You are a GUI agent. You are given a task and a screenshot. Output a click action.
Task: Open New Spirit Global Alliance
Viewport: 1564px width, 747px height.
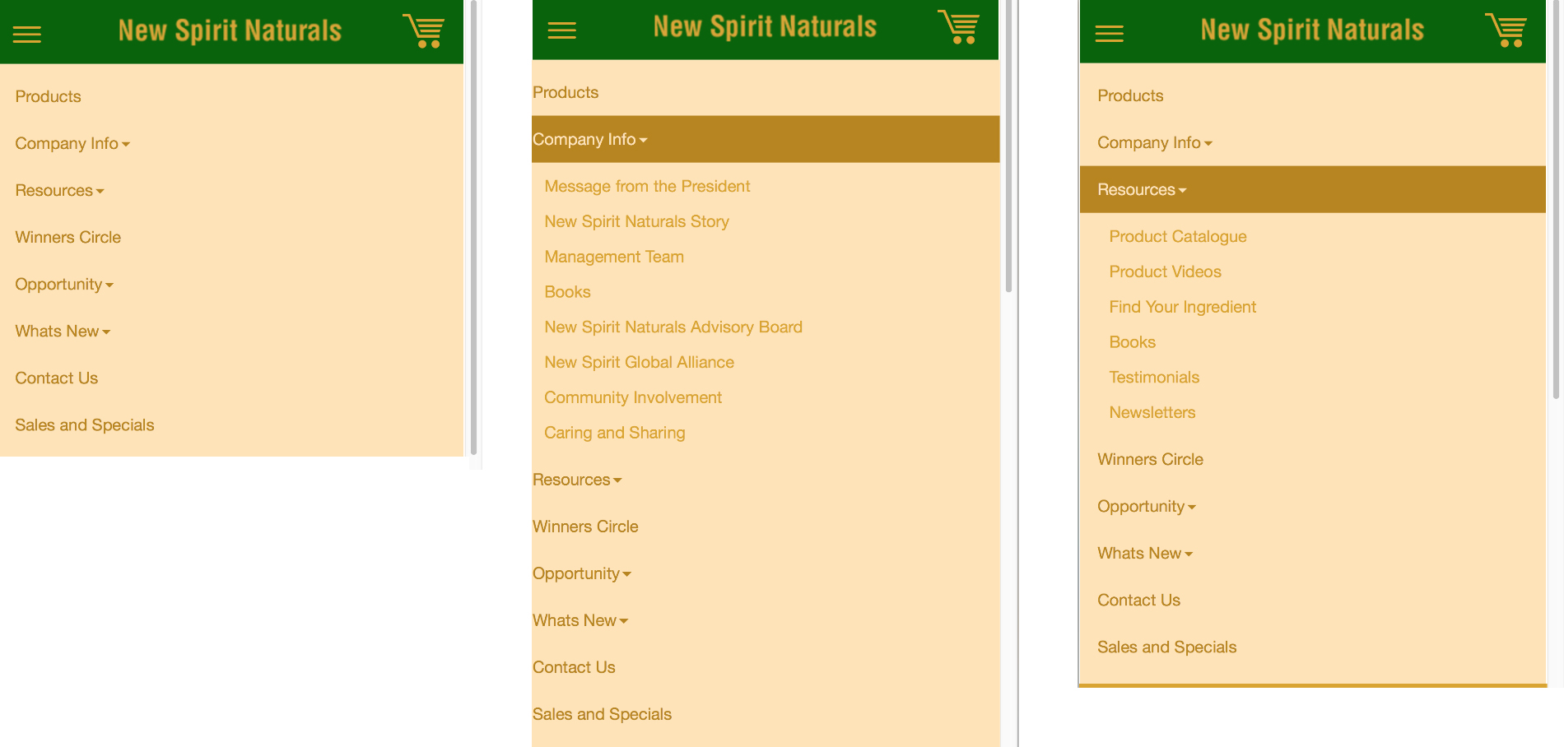(639, 362)
